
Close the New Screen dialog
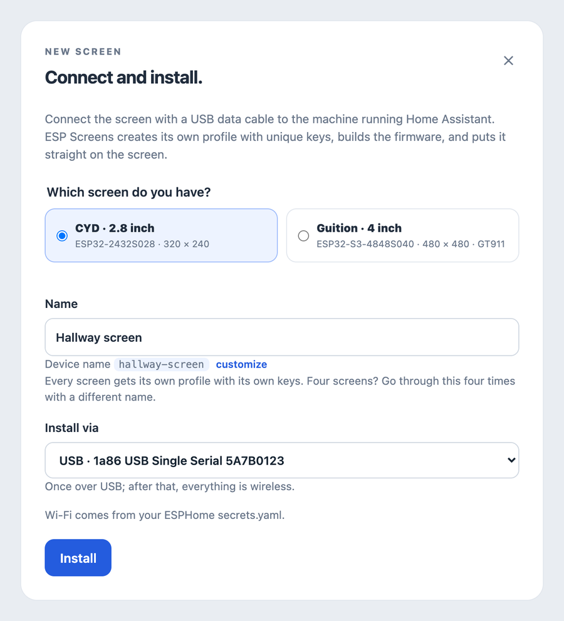[x=508, y=61]
